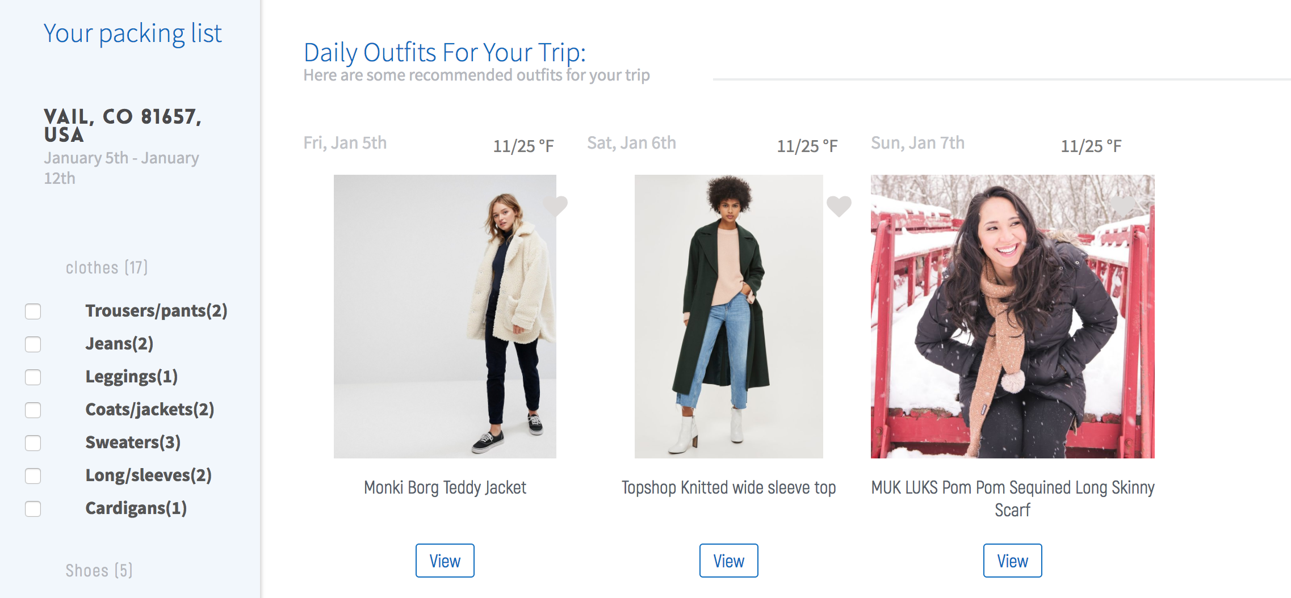Collapse the clothes (17) section
The width and height of the screenshot is (1291, 598).
107,267
